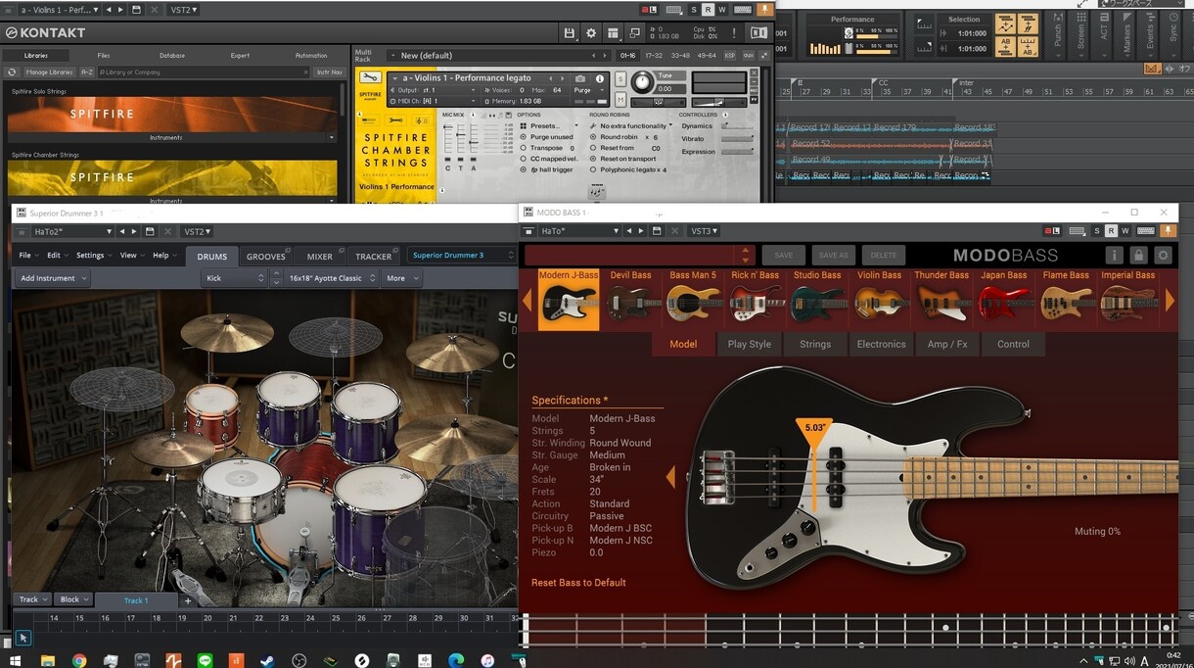This screenshot has height=668, width=1194.
Task: Click Manage Libraries in Kontakt
Action: 50,72
